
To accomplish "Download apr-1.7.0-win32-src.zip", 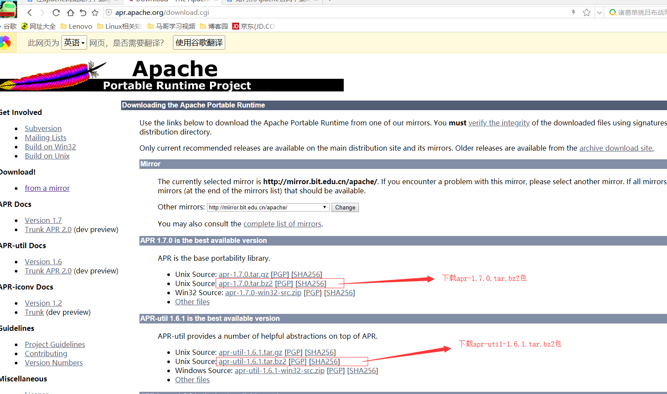I will tap(263, 293).
